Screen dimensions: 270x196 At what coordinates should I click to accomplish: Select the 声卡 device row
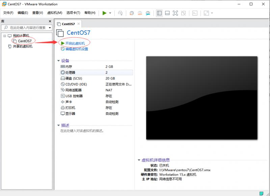(x=97, y=102)
